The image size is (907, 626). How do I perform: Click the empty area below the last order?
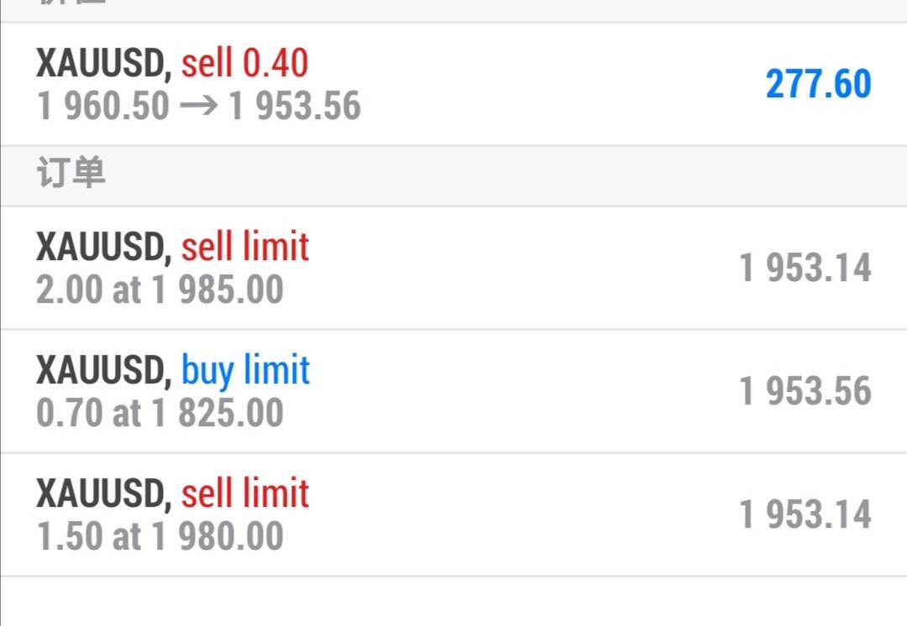pyautogui.click(x=453, y=601)
